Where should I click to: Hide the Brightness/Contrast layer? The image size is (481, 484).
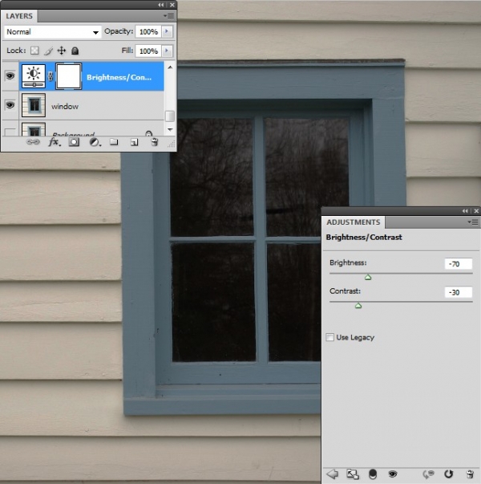pos(10,75)
